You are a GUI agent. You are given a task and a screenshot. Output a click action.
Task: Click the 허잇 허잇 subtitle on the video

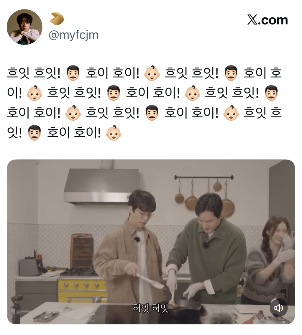coord(151,308)
